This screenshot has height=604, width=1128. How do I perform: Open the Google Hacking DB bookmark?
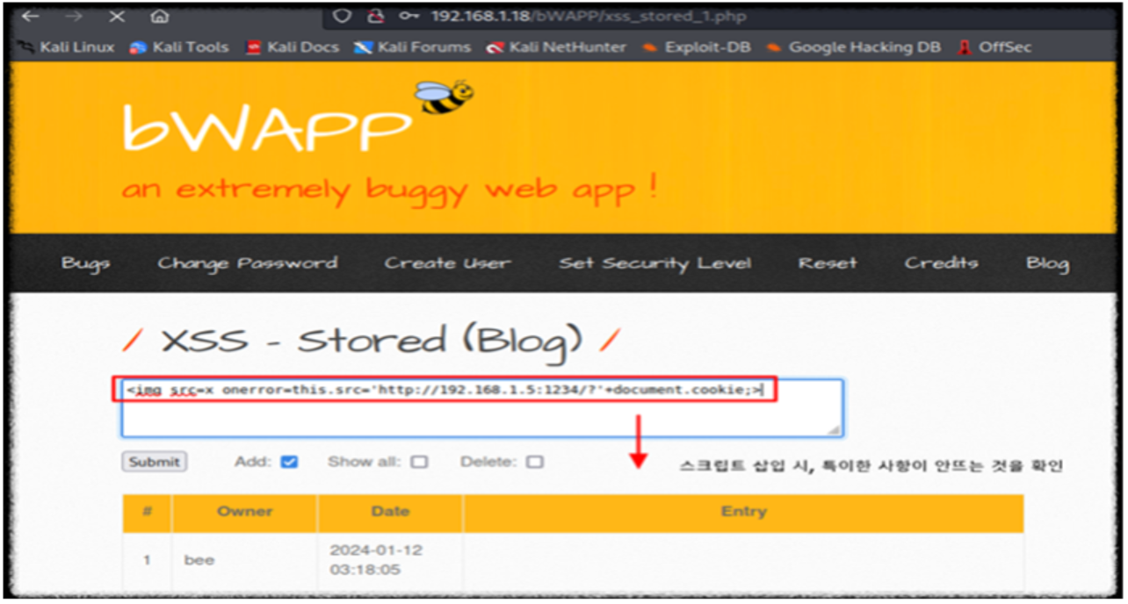point(854,47)
